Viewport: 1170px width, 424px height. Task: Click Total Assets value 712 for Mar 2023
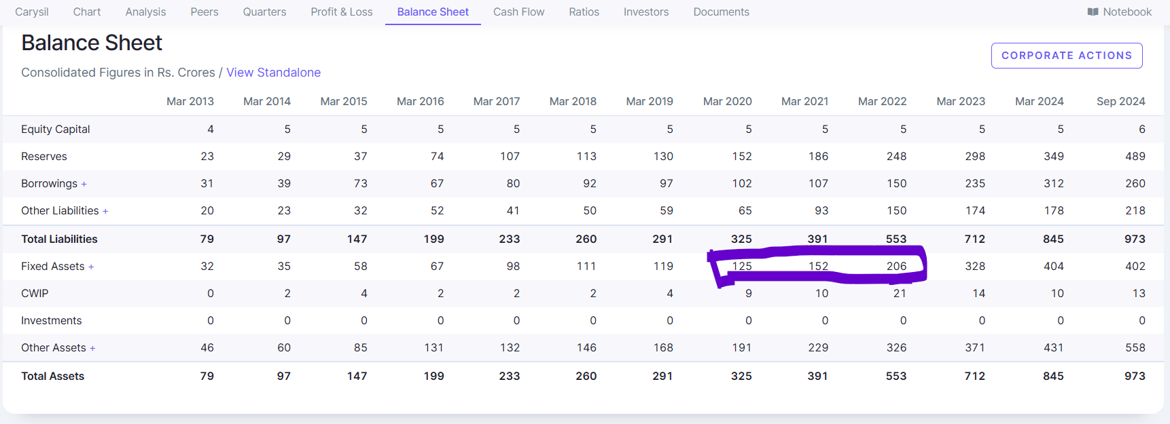pos(975,377)
